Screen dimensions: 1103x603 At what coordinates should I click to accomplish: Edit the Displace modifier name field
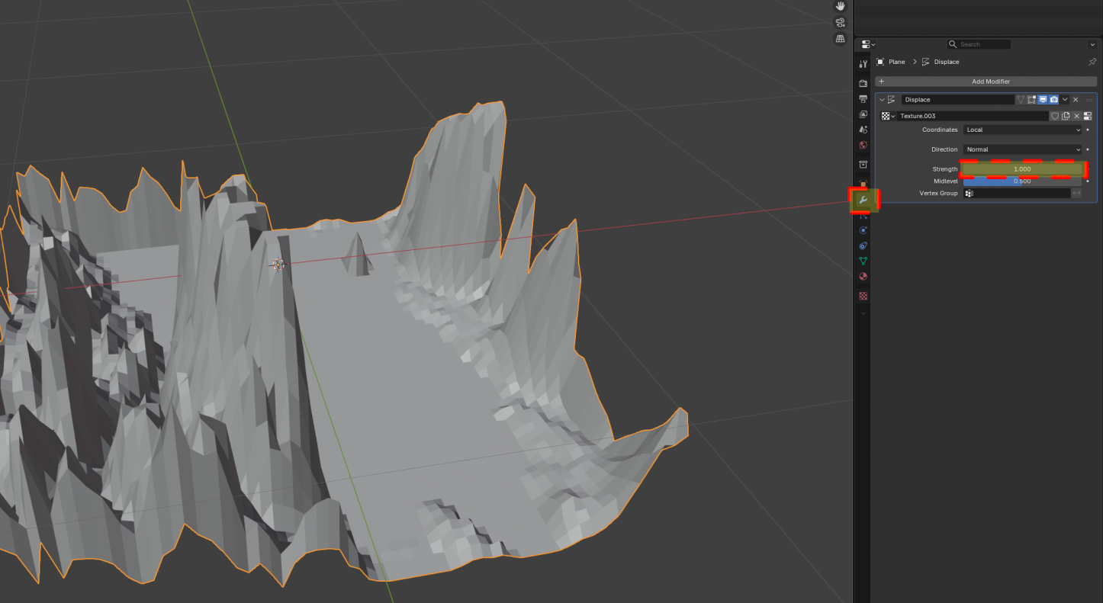point(957,100)
